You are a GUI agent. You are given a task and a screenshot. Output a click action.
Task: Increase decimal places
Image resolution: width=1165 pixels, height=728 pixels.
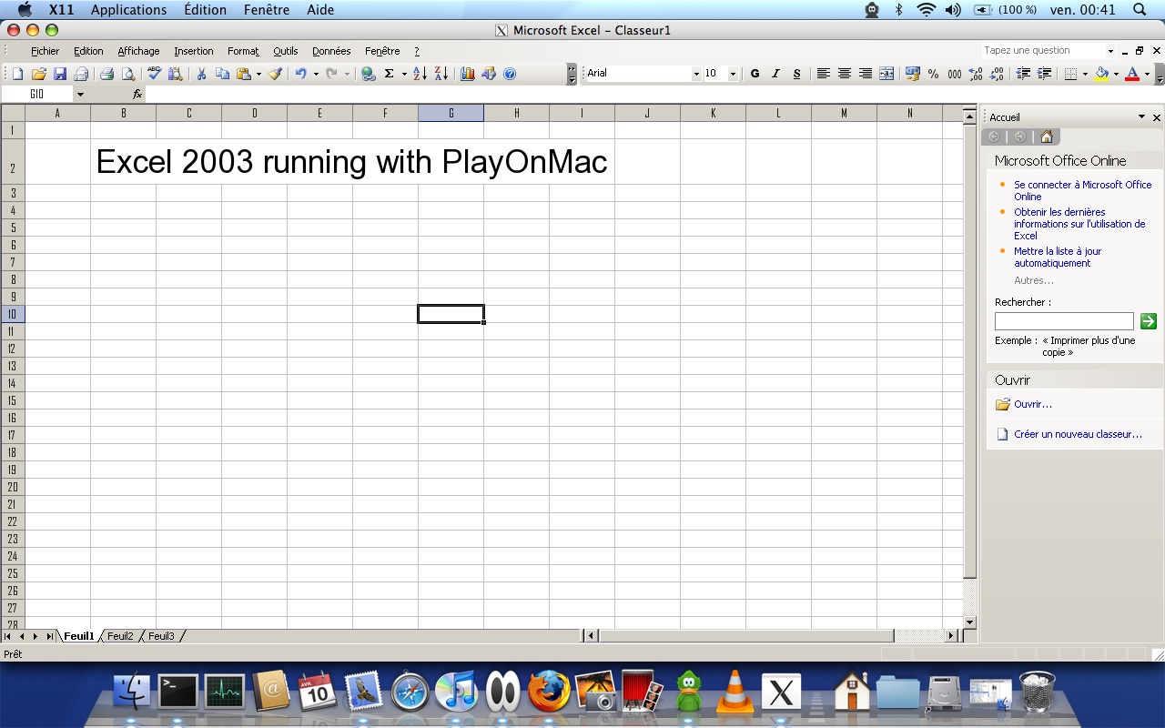(x=976, y=74)
